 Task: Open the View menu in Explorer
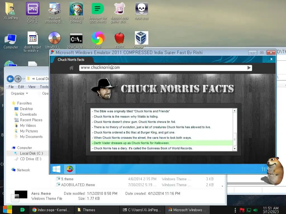tap(32, 87)
